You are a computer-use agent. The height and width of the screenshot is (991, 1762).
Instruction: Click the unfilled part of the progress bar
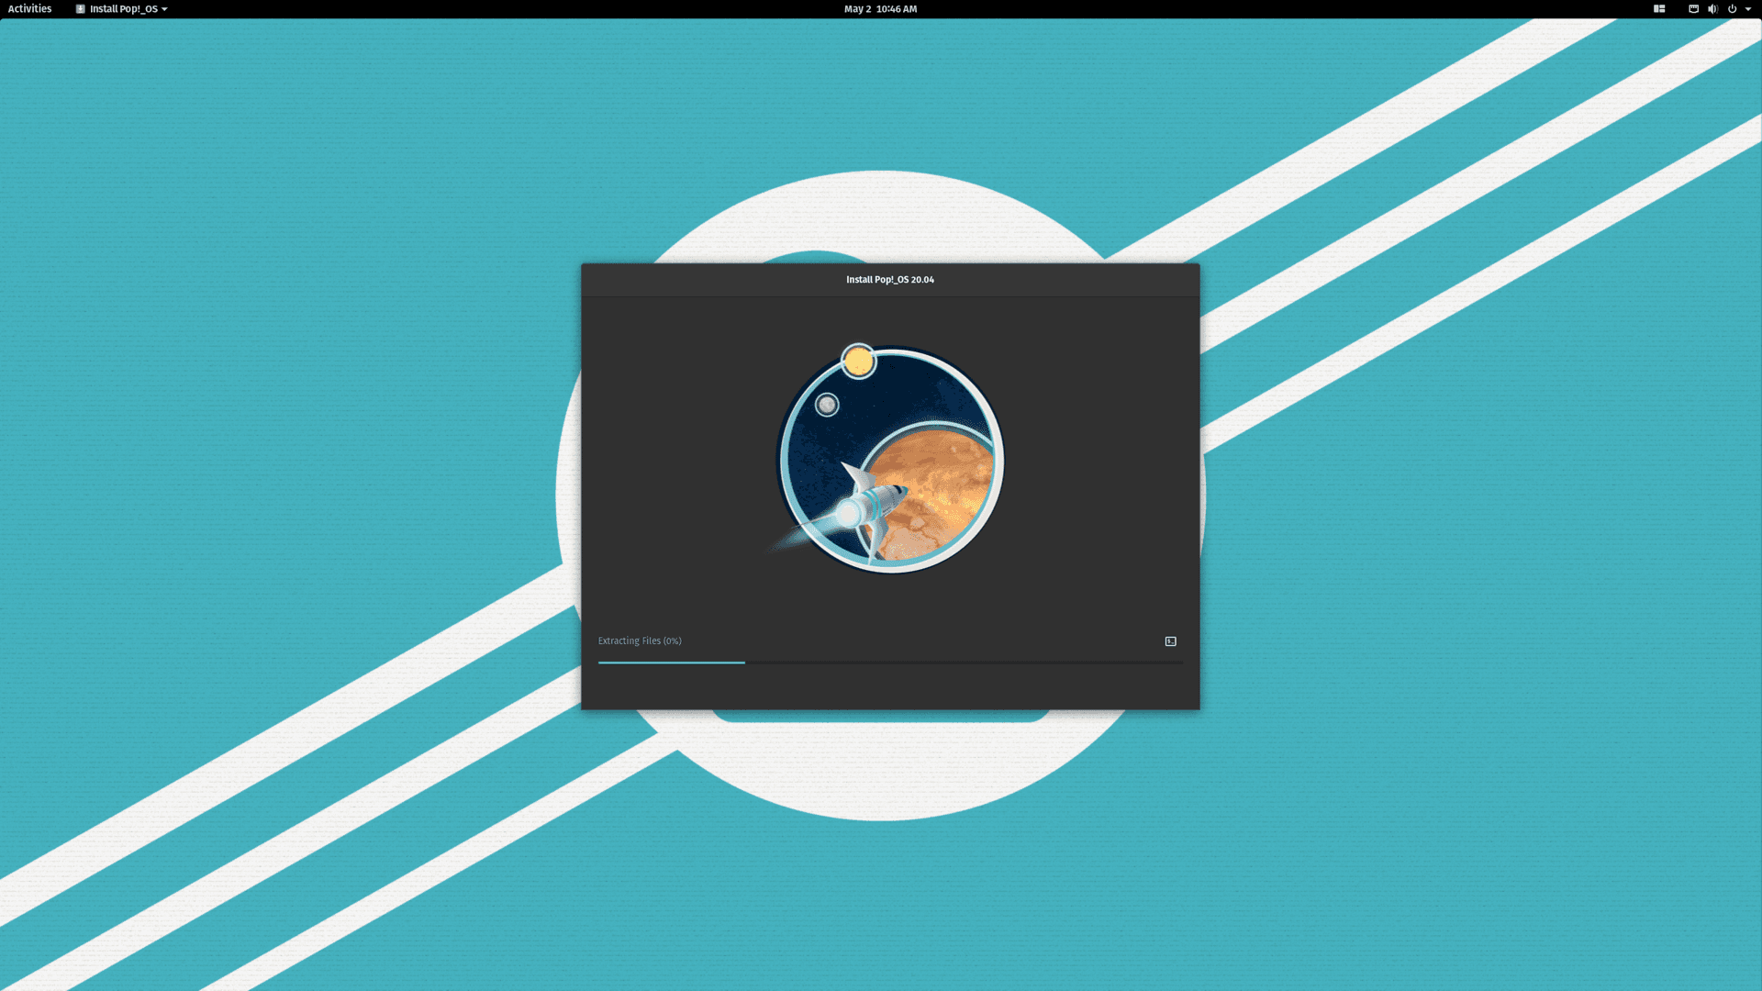(964, 662)
